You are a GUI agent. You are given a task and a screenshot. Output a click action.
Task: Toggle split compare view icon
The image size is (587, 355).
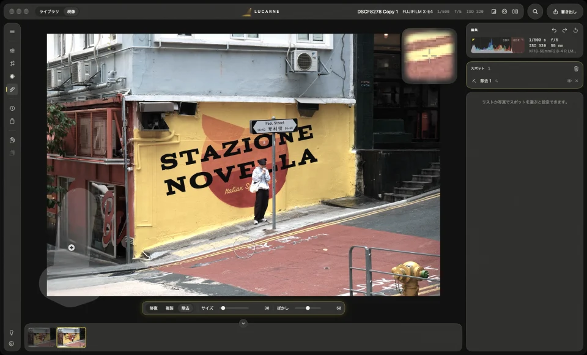pyautogui.click(x=515, y=12)
